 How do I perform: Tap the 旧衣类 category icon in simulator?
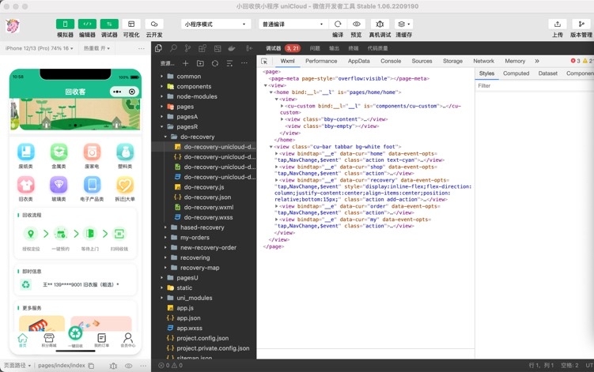tap(26, 185)
